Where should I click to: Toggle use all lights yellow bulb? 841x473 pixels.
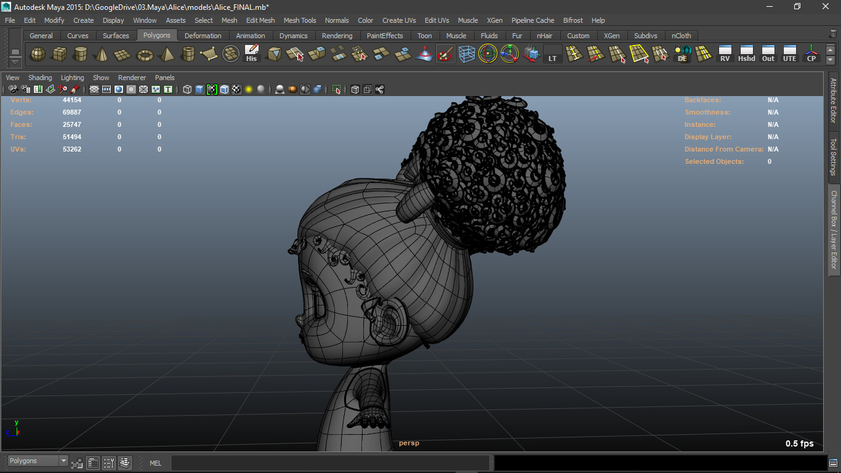[249, 89]
